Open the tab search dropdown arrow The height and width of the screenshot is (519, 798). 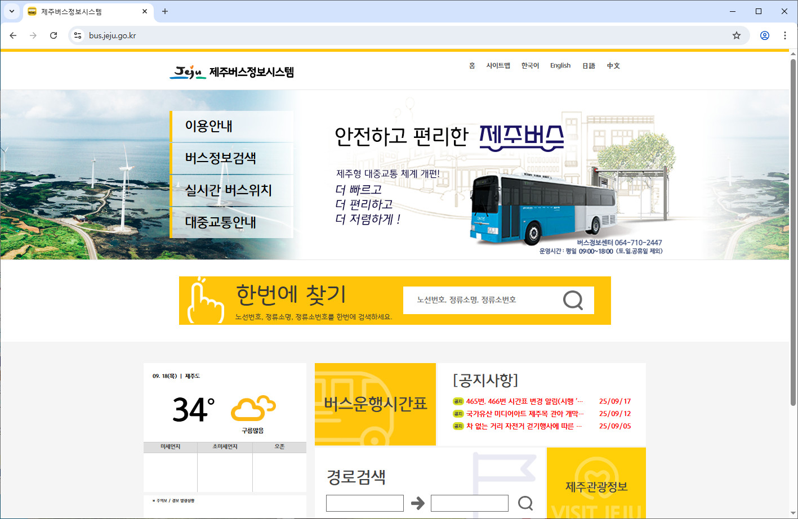coord(11,11)
